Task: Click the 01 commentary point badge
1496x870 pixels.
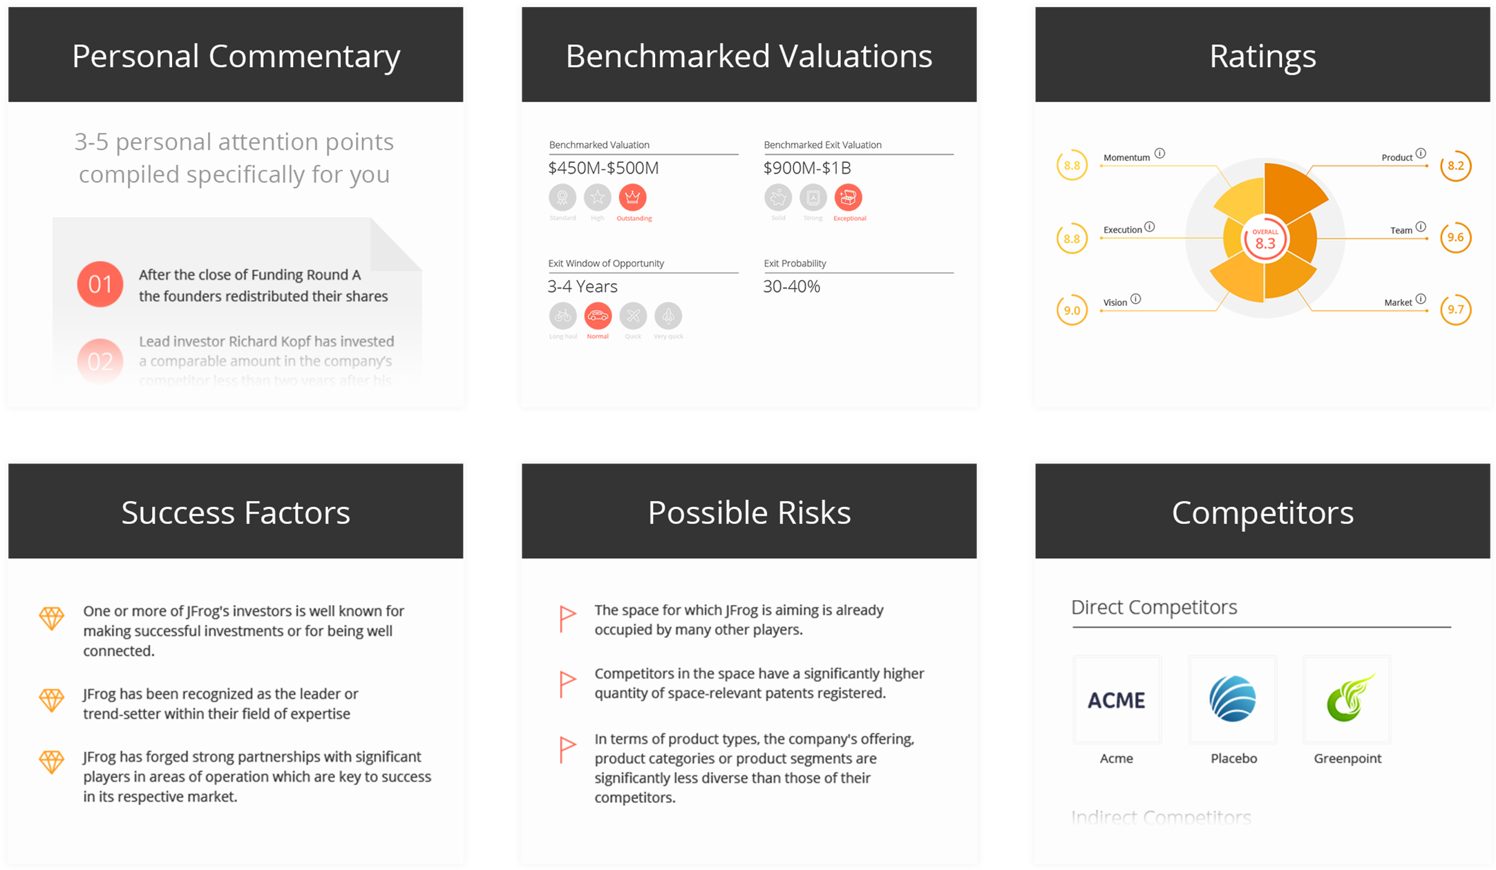Action: coord(100,284)
